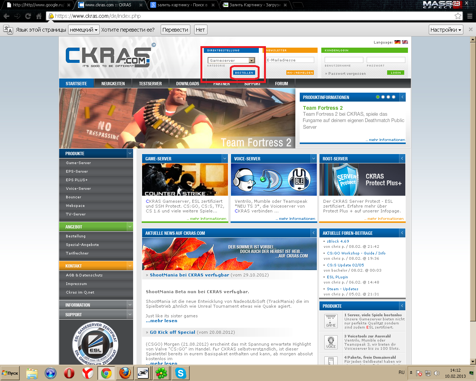This screenshot has width=476, height=381.
Task: Click the RU keyboard language indicator
Action: 402,372
